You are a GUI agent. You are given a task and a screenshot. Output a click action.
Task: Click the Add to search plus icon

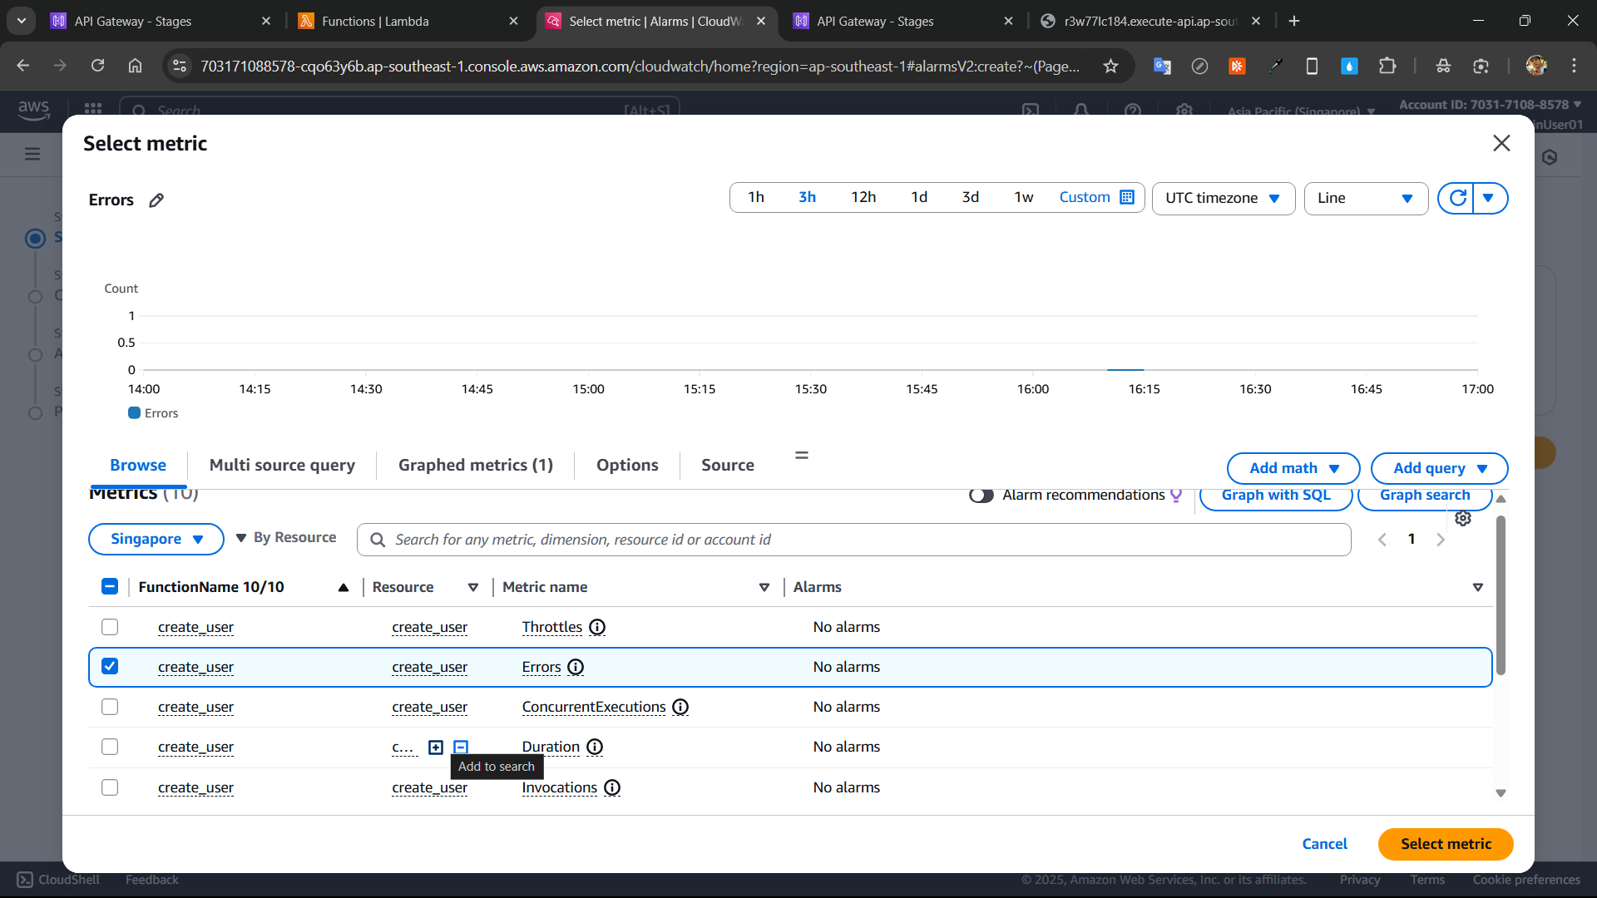436,748
